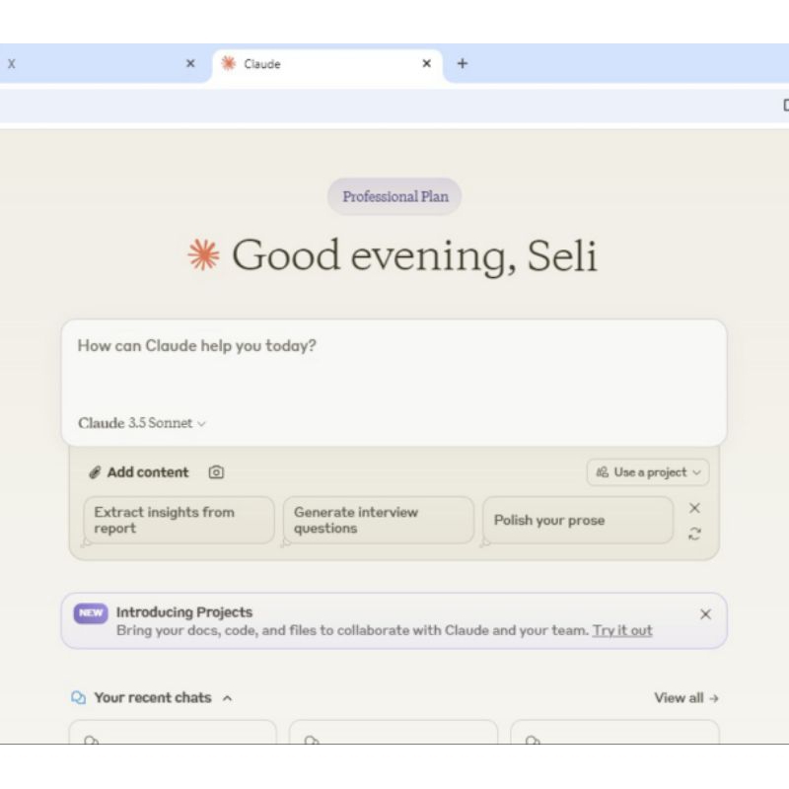This screenshot has width=789, height=789.
Task: Click the paperclip Add content icon
Action: (x=95, y=472)
